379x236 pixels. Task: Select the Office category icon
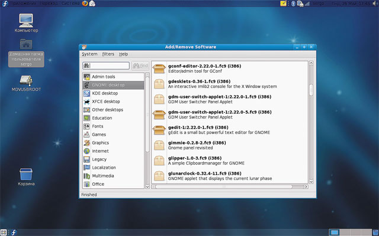(87, 184)
